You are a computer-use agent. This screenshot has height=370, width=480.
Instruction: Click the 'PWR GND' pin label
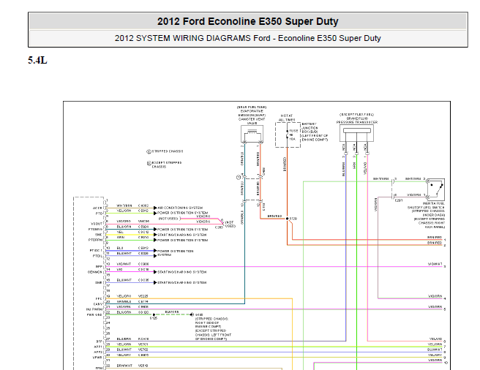click(94, 314)
